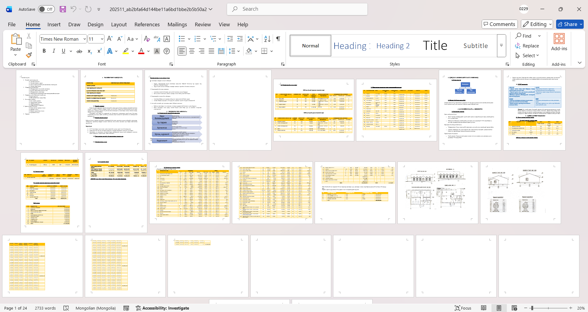Click the Sort icon
Viewport: 588px width, 312px height.
click(267, 39)
